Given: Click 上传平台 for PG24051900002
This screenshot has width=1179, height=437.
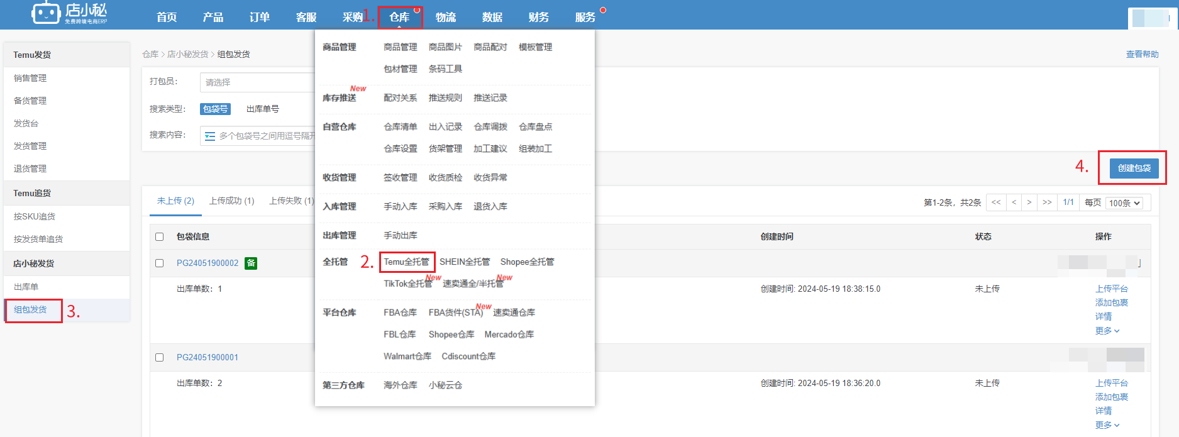Looking at the screenshot, I should tap(1112, 289).
